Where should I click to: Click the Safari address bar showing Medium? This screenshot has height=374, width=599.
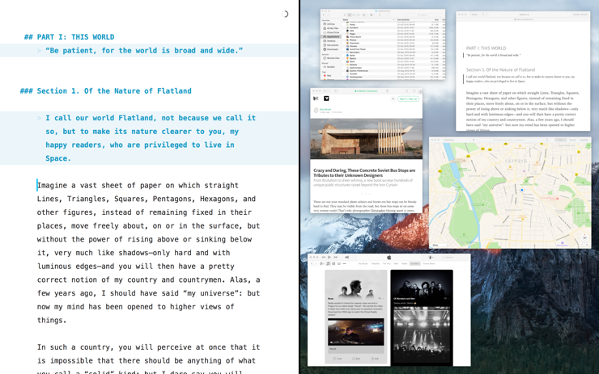(366, 91)
